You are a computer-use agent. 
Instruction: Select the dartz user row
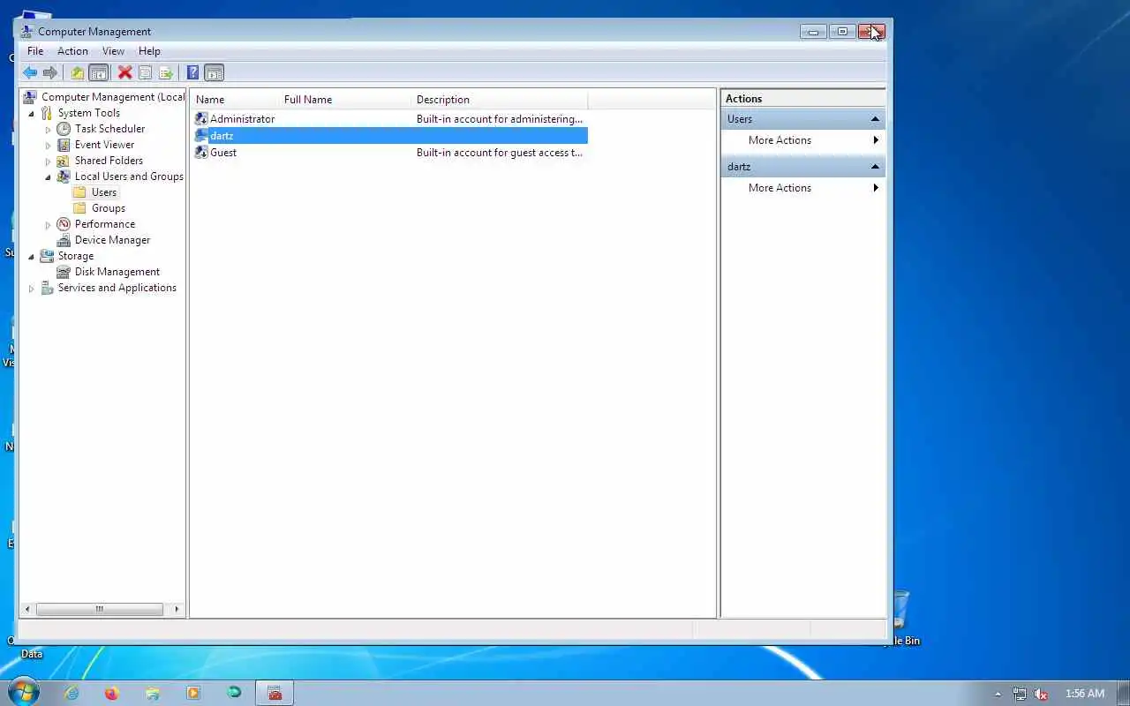click(x=390, y=136)
